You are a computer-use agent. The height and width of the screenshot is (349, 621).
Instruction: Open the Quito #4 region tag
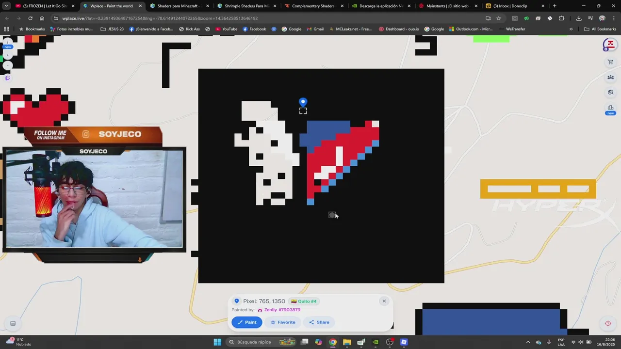[304, 301]
